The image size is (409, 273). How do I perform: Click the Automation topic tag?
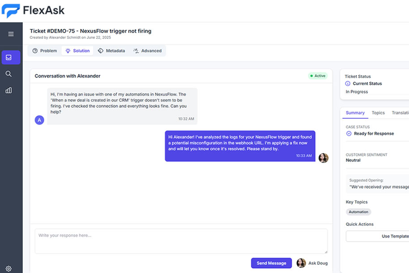pos(358,212)
